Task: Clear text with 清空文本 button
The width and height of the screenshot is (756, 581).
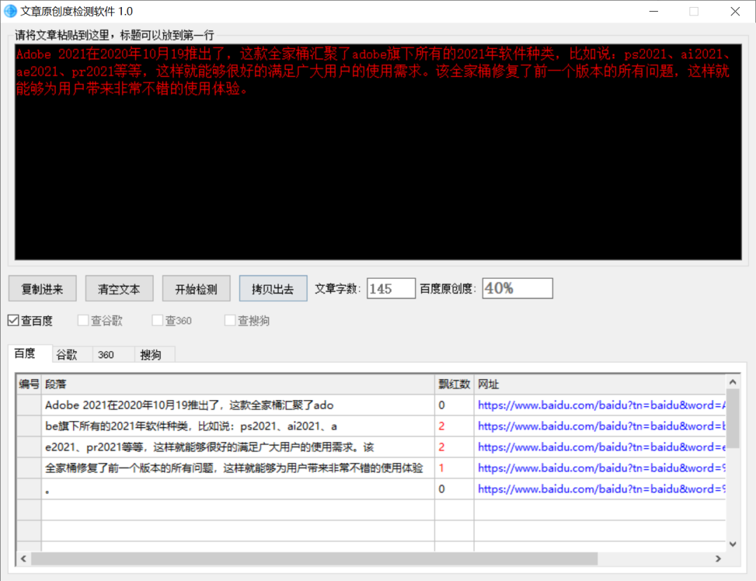Action: [119, 289]
